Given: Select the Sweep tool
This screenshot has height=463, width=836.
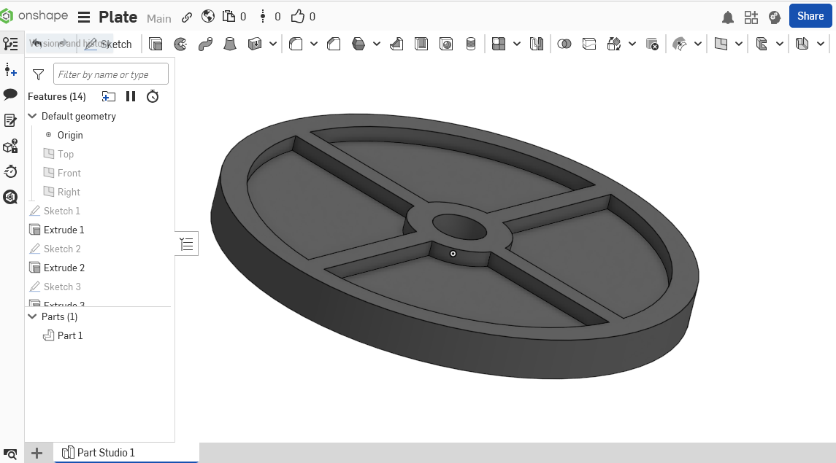Looking at the screenshot, I should [x=206, y=44].
